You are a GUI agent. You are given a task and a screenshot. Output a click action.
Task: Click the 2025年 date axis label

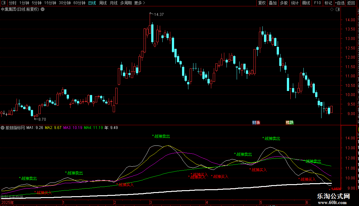8,202
